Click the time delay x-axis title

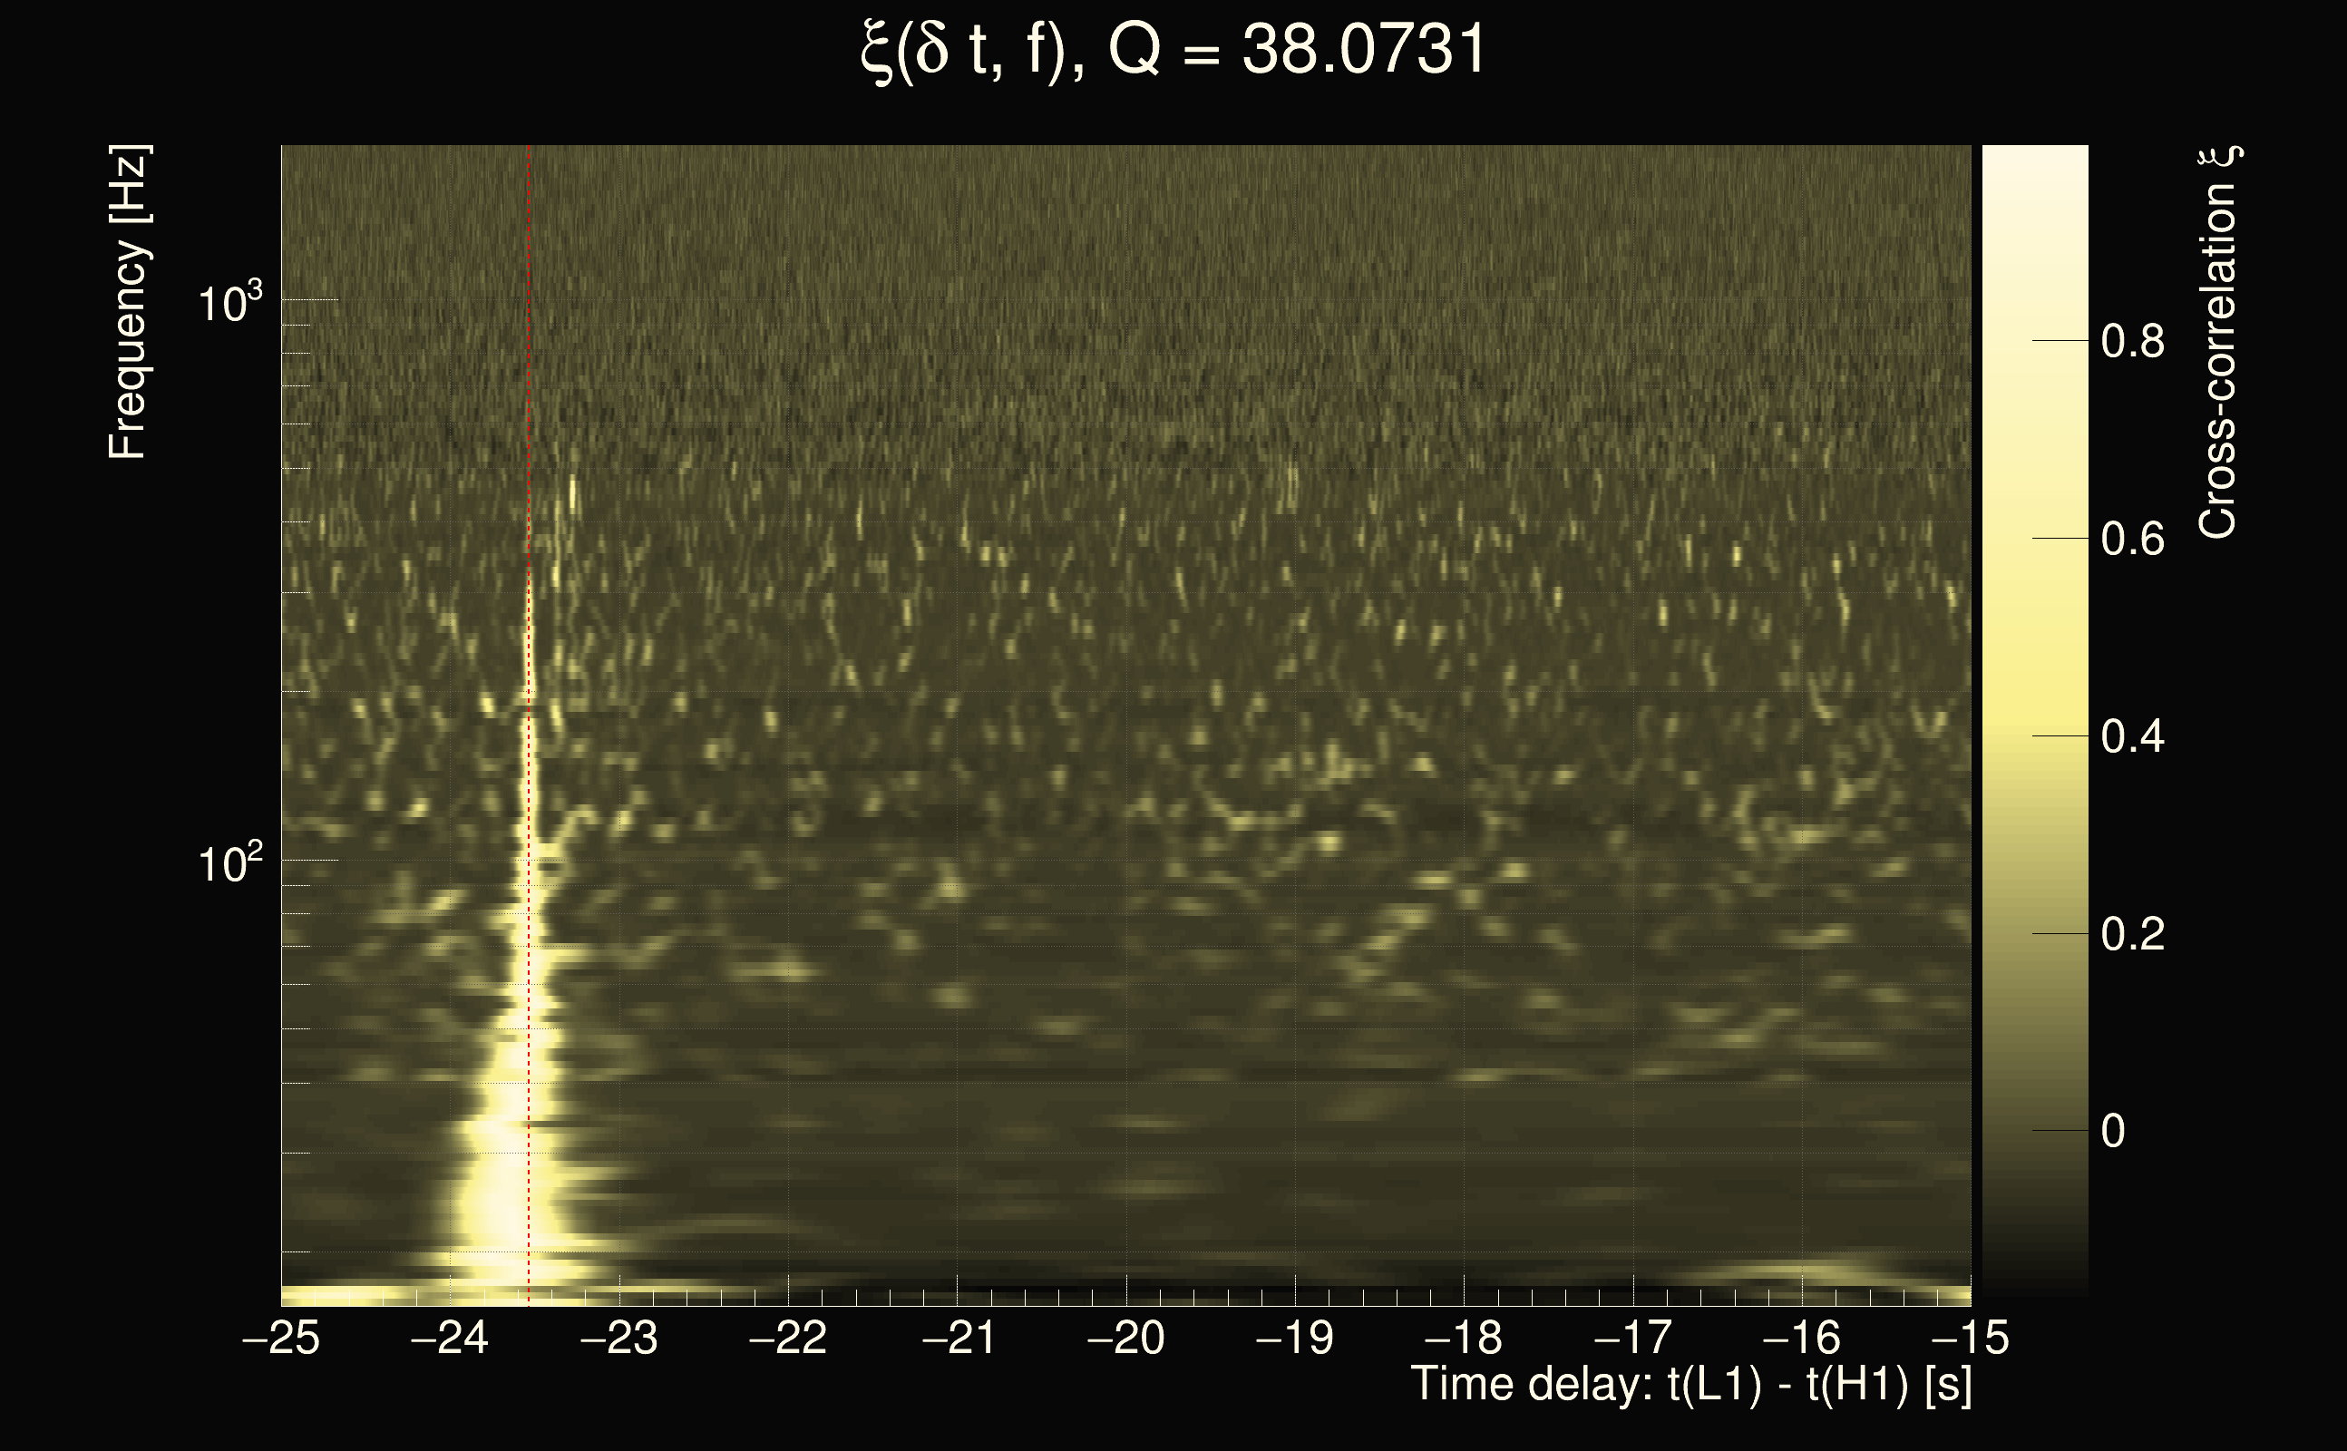[1690, 1384]
